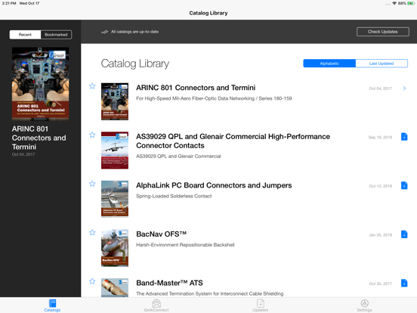Open ARINC 801 cover in Recent sidebar
The image size is (417, 313).
point(41,84)
